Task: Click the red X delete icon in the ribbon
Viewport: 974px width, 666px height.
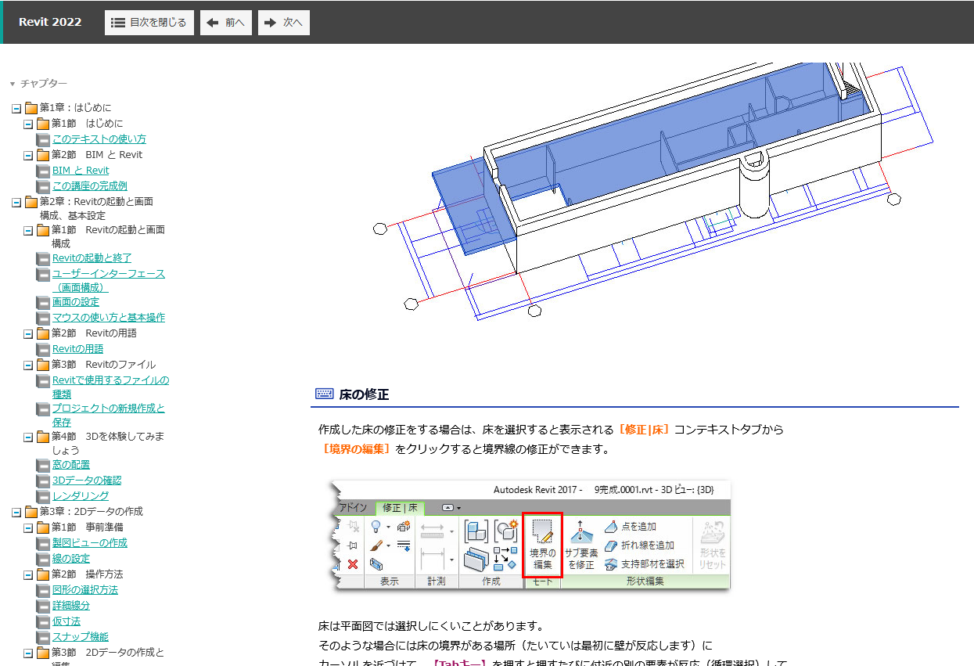Action: 353,563
